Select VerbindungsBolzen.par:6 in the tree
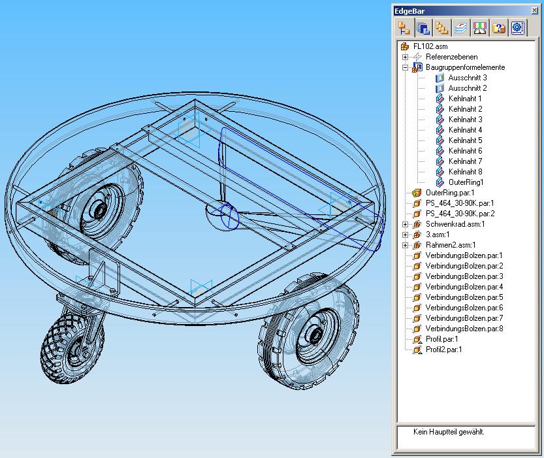 (464, 308)
